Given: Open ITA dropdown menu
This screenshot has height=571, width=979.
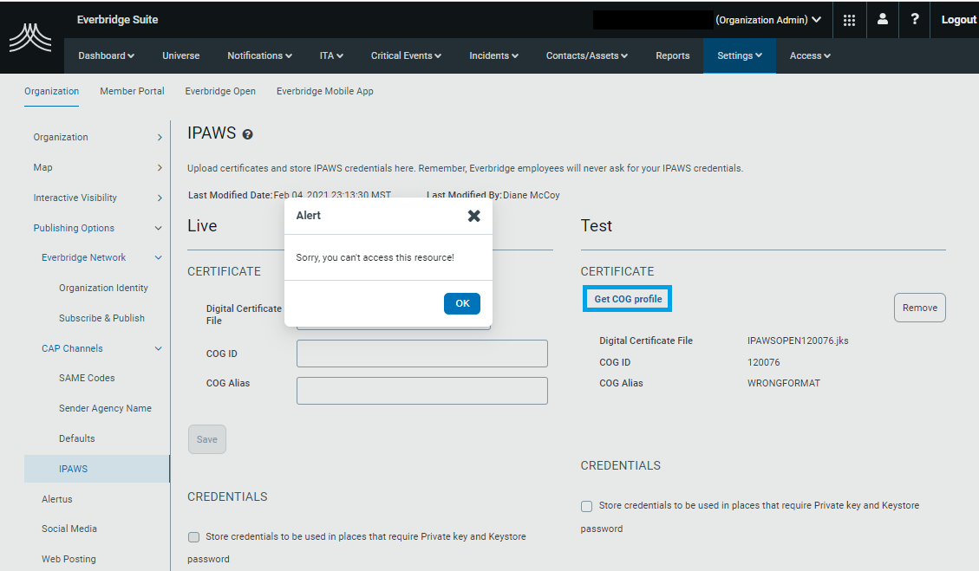Looking at the screenshot, I should [x=331, y=55].
